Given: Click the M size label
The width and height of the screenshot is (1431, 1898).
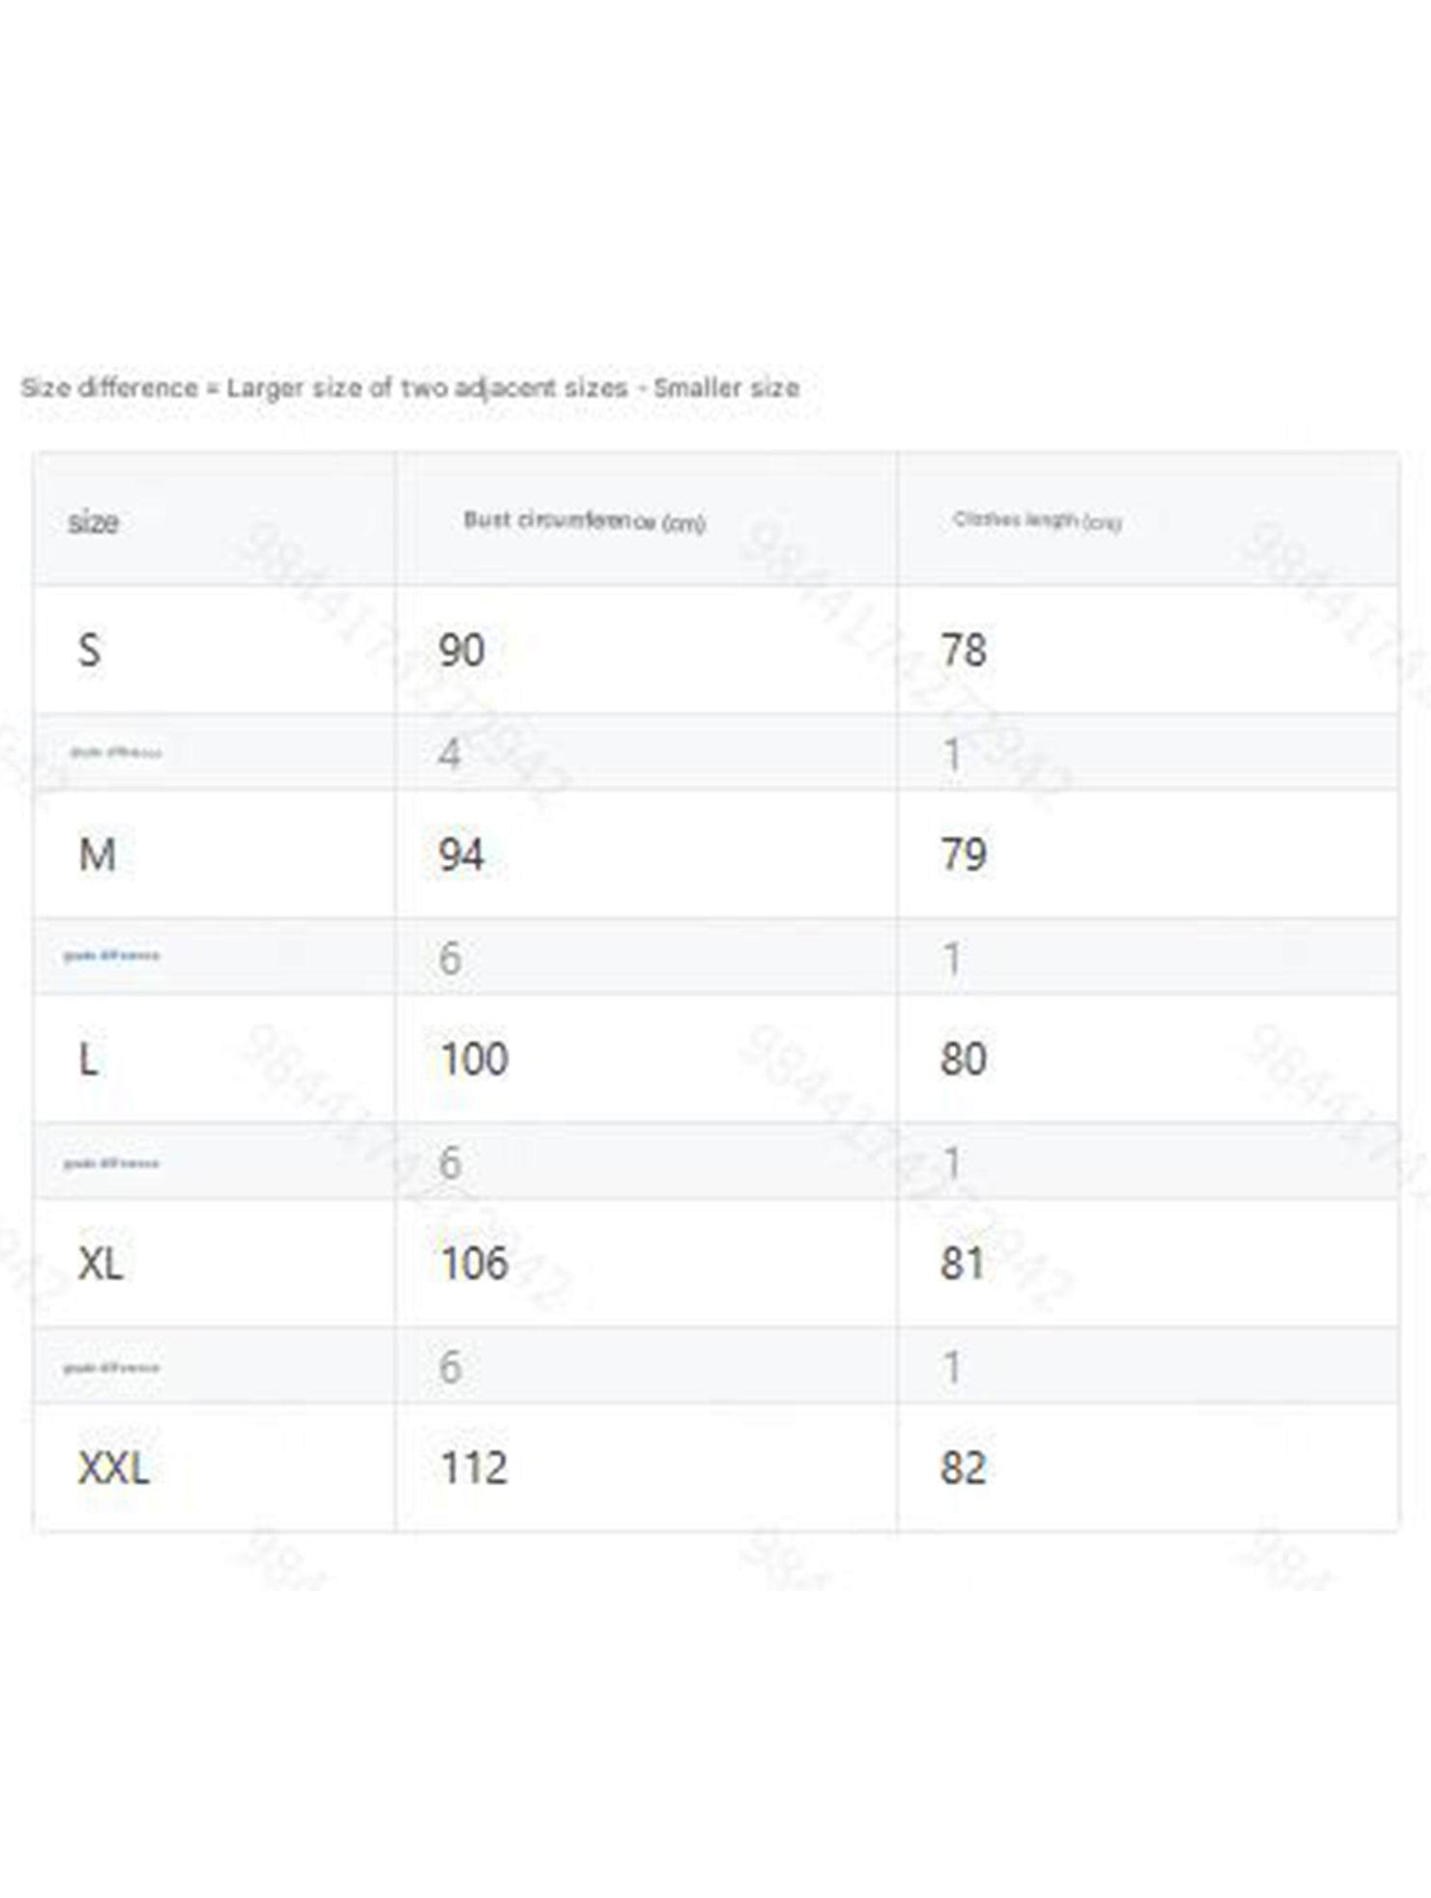Looking at the screenshot, I should 97,855.
